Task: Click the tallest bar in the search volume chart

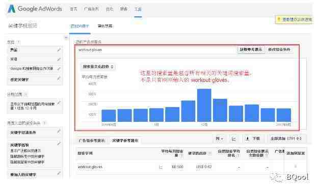Action: [204, 105]
